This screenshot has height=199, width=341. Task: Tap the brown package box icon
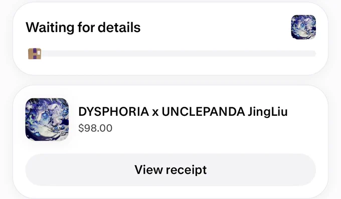pos(35,54)
